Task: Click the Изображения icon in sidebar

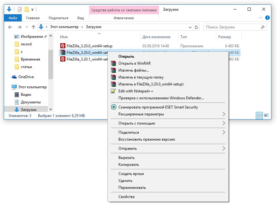Action: 17,37
